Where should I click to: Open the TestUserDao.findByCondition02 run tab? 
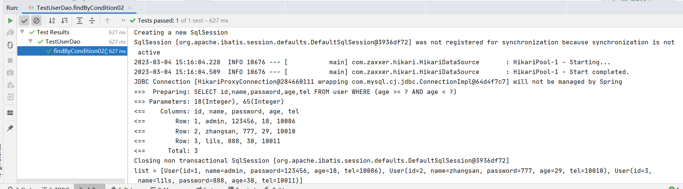[80, 8]
